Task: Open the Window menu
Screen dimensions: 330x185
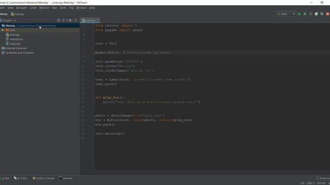Action: tap(81, 8)
